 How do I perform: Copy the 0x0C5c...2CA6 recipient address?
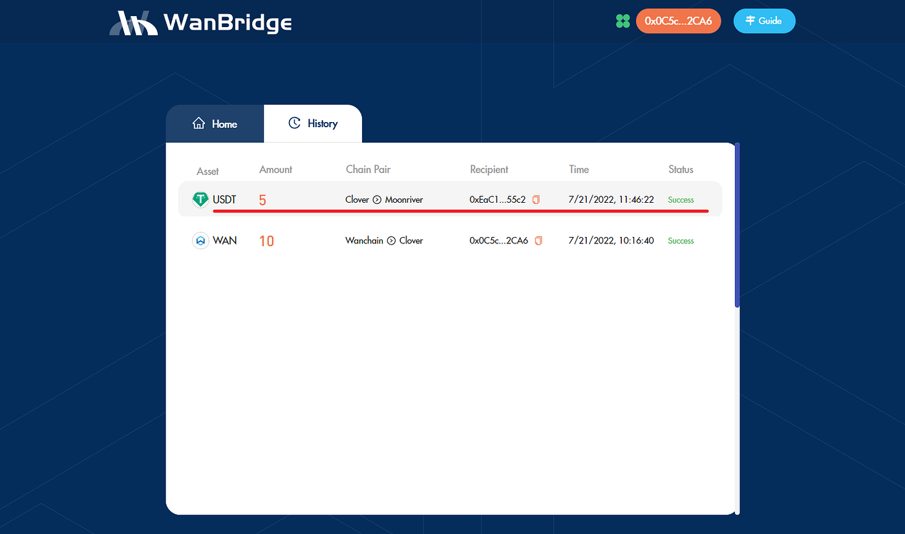[538, 241]
